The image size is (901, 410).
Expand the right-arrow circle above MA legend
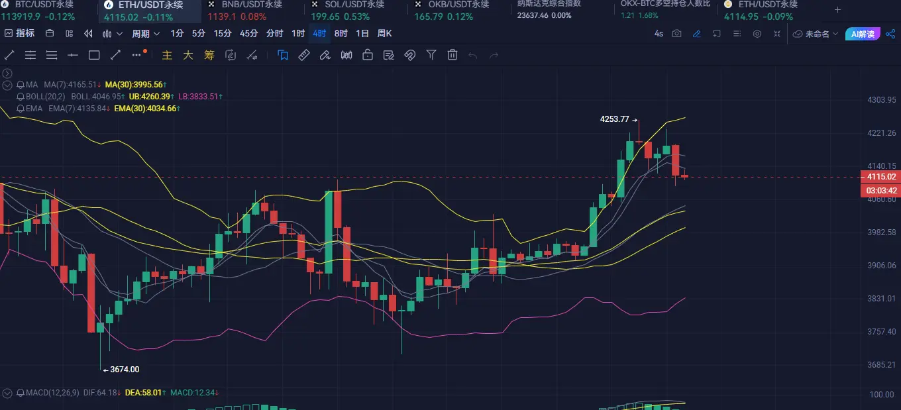tap(7, 74)
